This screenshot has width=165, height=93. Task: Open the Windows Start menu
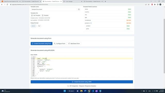tap(65, 91)
